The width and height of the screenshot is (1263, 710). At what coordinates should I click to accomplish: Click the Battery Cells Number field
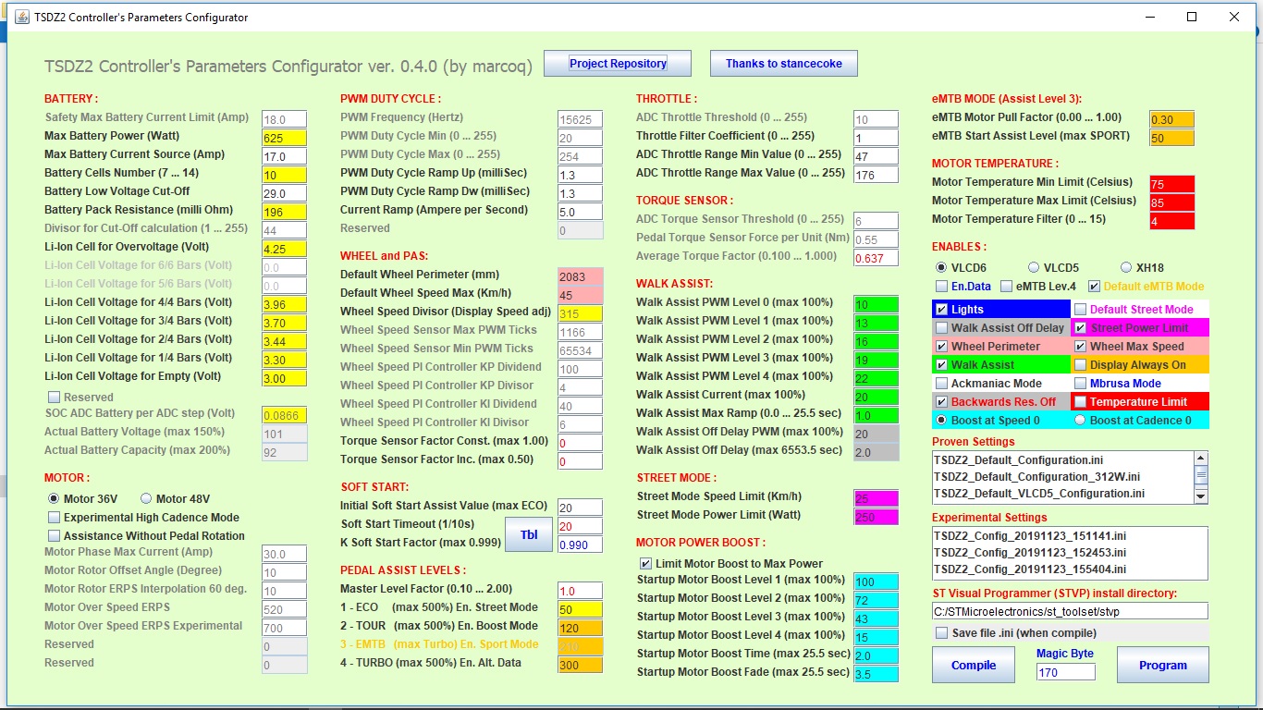click(x=285, y=175)
